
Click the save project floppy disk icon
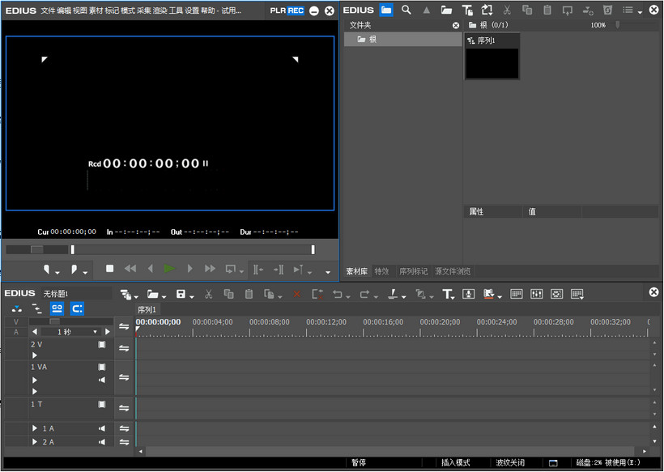coord(181,294)
